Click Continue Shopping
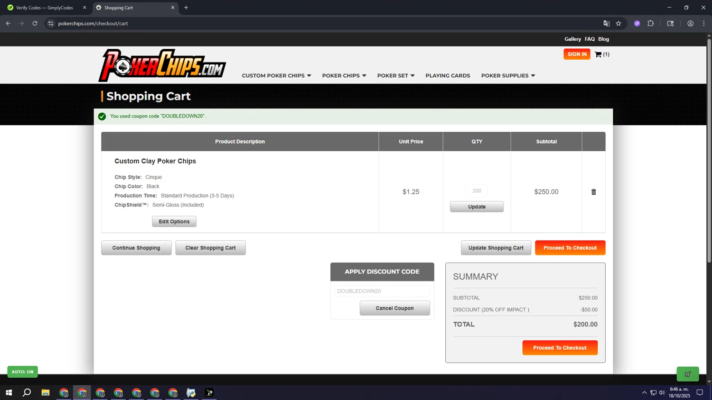The image size is (712, 400). tap(136, 248)
